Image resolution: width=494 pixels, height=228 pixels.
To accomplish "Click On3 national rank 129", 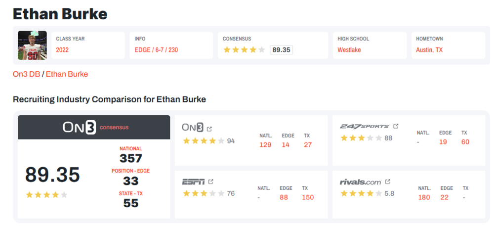I will click(x=265, y=144).
